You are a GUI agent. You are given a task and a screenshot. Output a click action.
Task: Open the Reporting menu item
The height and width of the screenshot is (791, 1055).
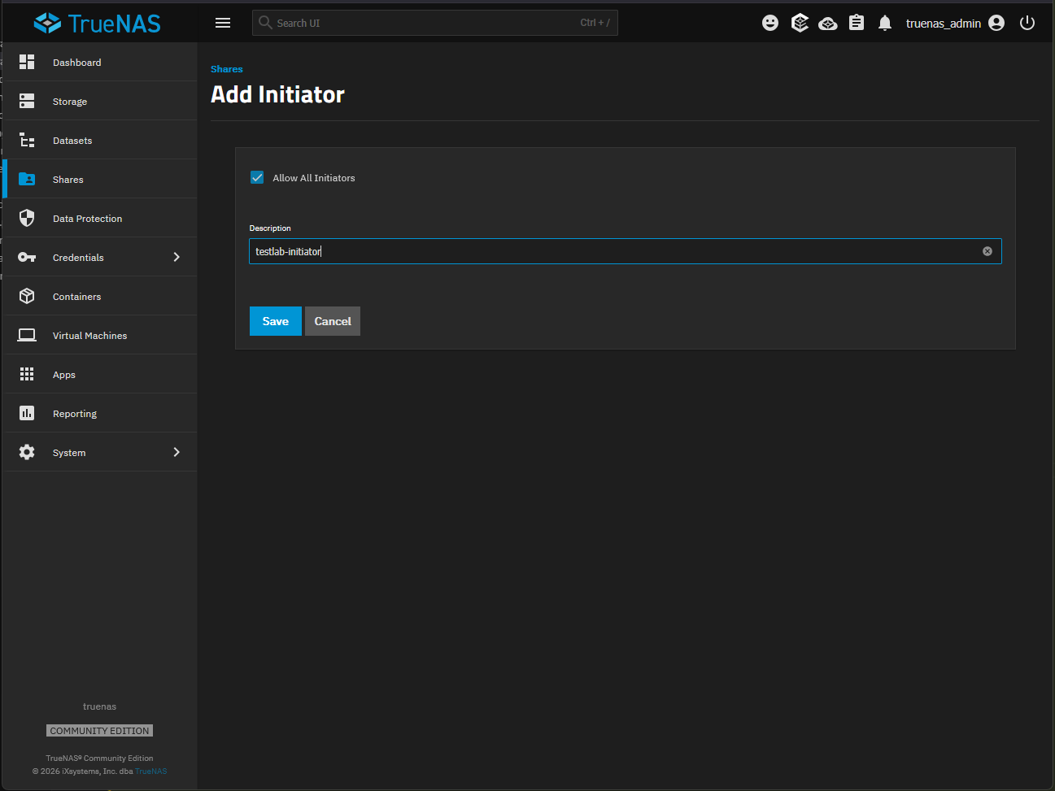click(x=101, y=413)
